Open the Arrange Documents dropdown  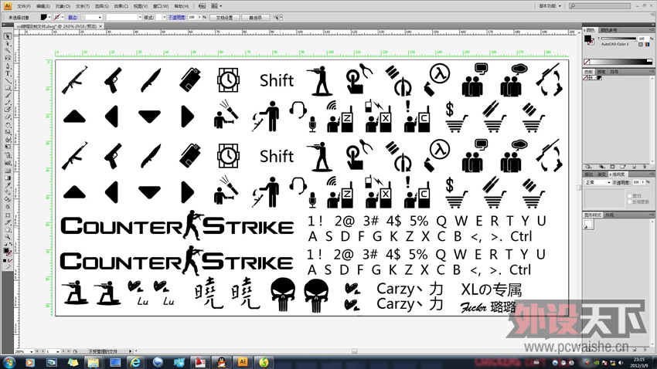pyautogui.click(x=216, y=6)
